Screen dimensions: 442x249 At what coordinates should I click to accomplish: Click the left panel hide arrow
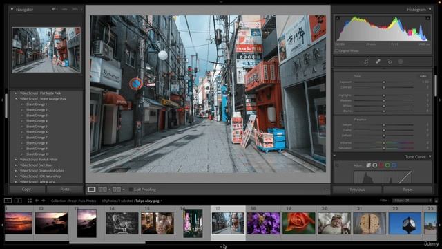click(x=2, y=100)
